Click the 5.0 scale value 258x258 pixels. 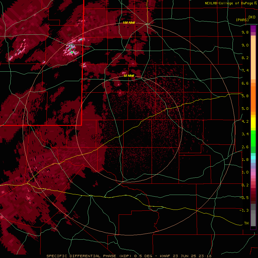pos(245,109)
